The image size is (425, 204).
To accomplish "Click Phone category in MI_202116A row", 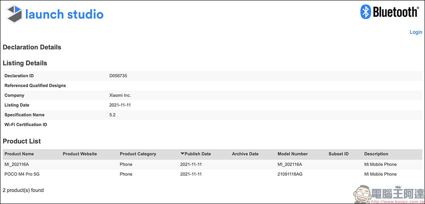I will tap(126, 164).
